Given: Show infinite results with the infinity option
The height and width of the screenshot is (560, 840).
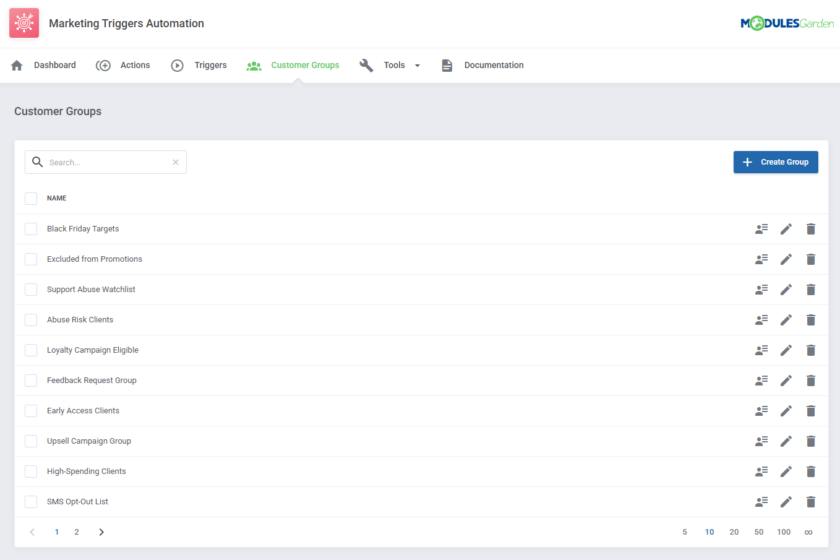Looking at the screenshot, I should [x=808, y=532].
